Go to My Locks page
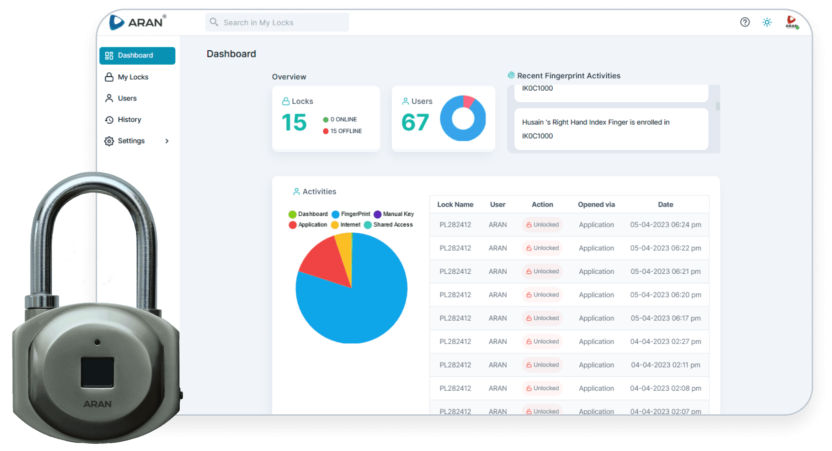832x451 pixels. point(133,77)
